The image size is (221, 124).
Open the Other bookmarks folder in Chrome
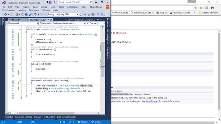tap(209, 13)
